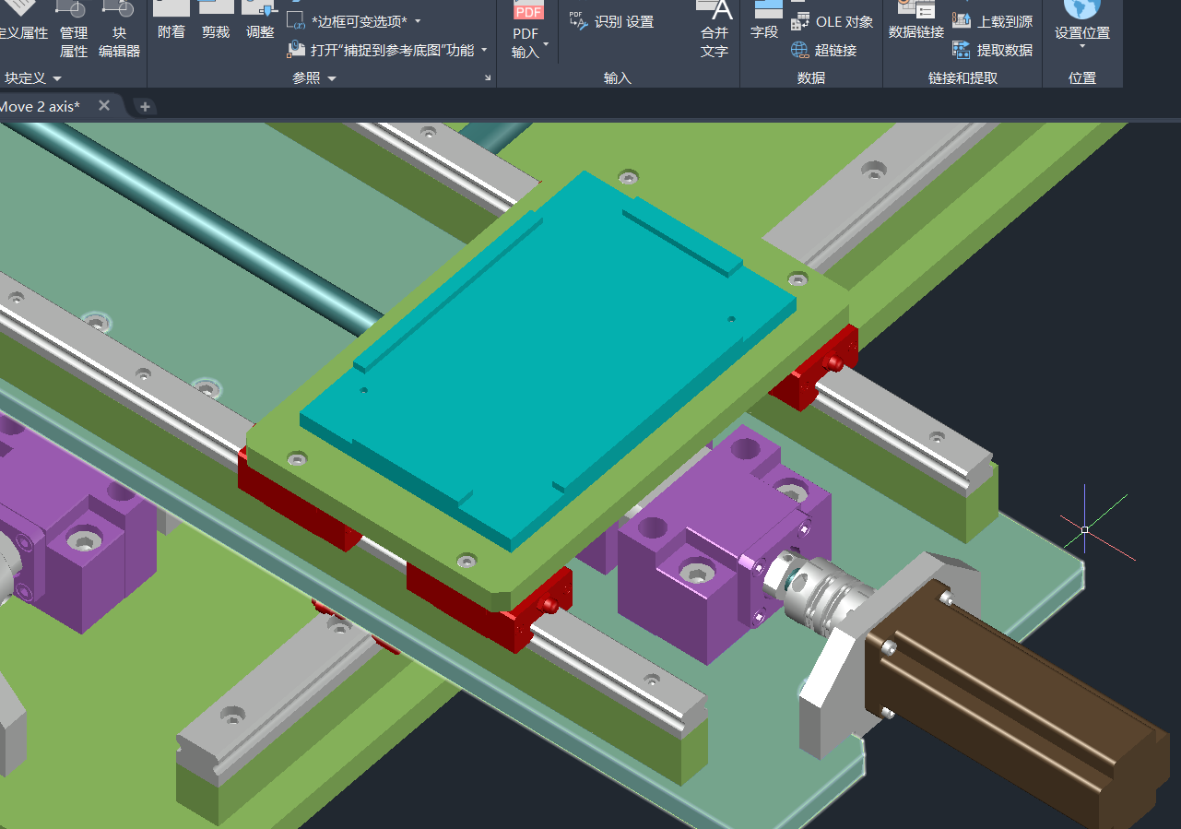Click Manage Attributes (管理属性) button
The width and height of the screenshot is (1181, 829).
pos(73,30)
